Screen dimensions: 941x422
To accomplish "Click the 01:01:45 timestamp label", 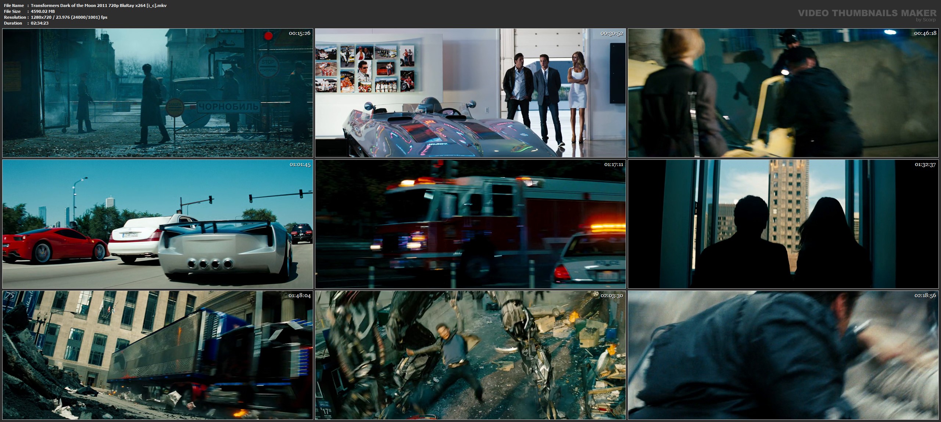I will click(300, 165).
